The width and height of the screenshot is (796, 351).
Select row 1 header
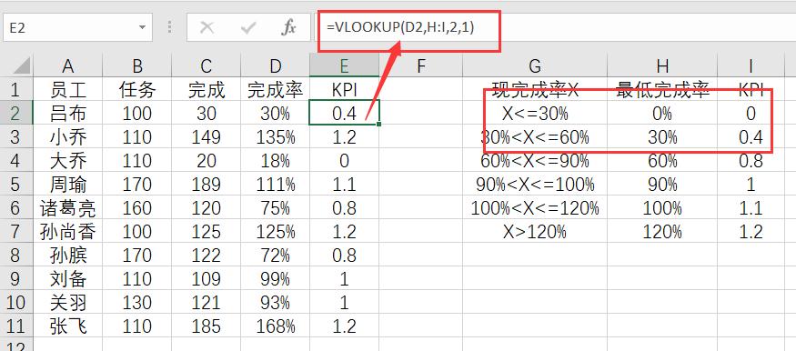(15, 89)
